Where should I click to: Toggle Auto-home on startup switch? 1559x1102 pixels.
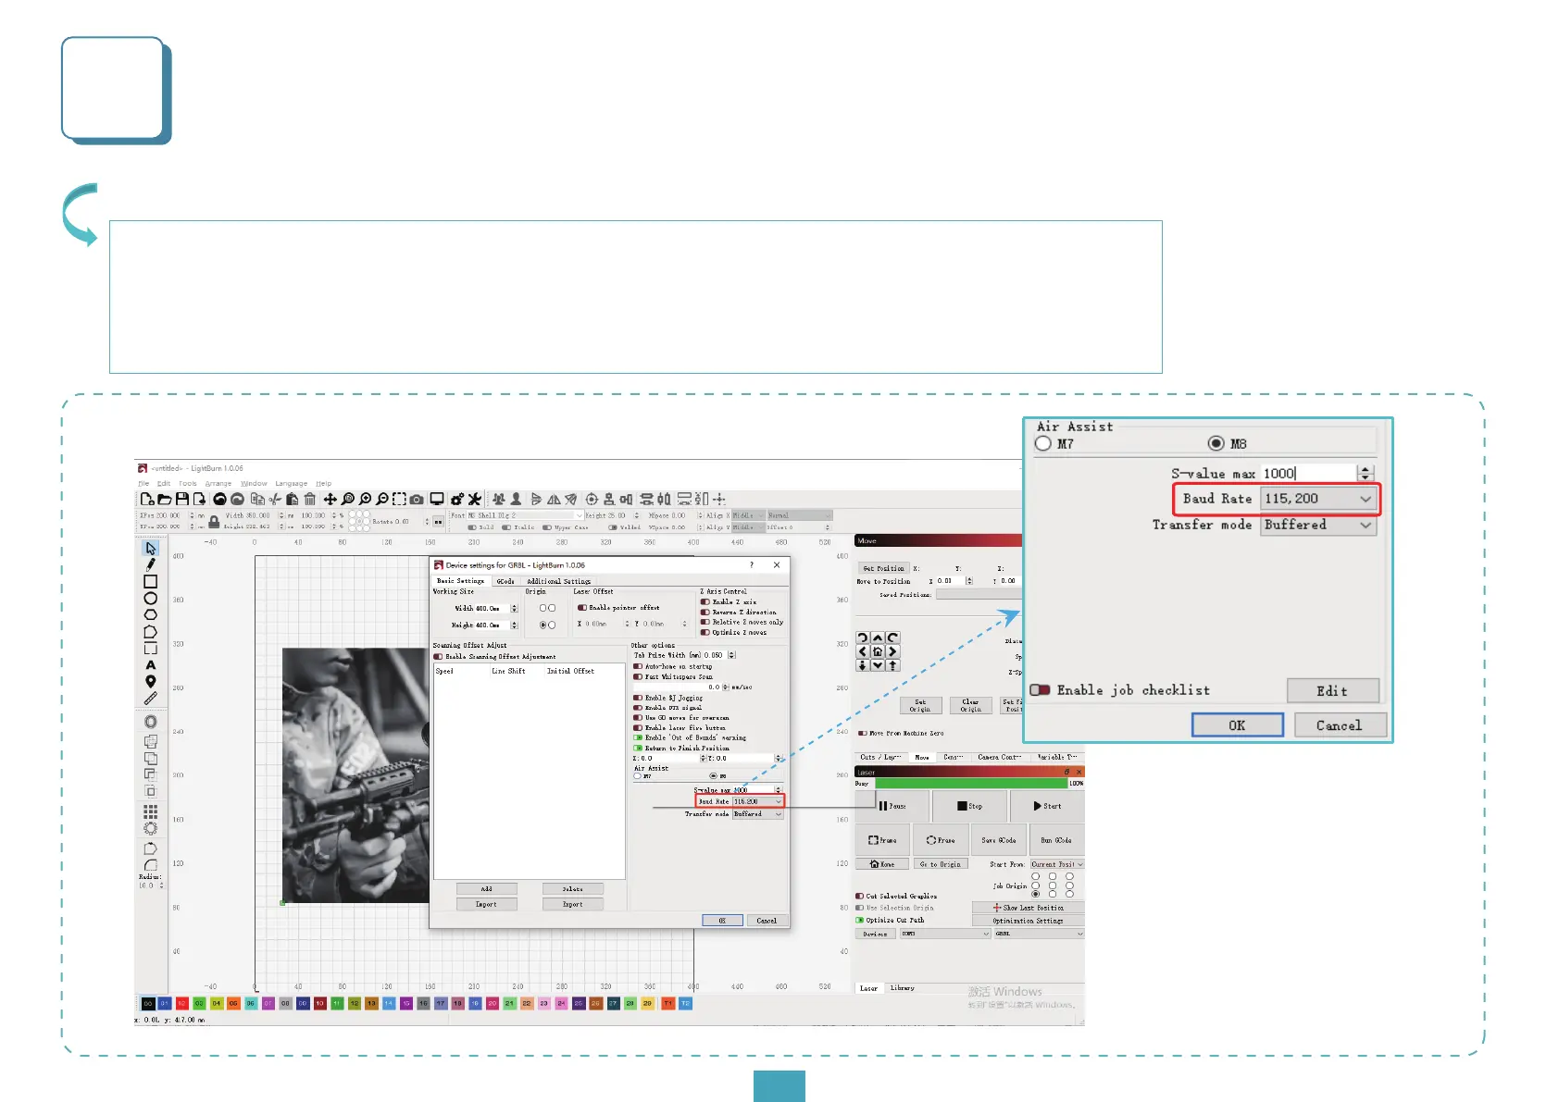638,666
